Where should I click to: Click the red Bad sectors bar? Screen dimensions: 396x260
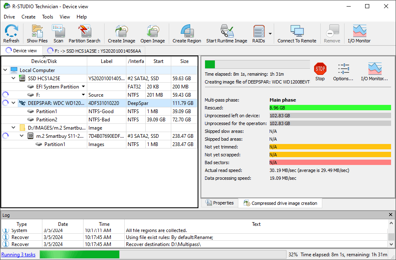pos(330,162)
